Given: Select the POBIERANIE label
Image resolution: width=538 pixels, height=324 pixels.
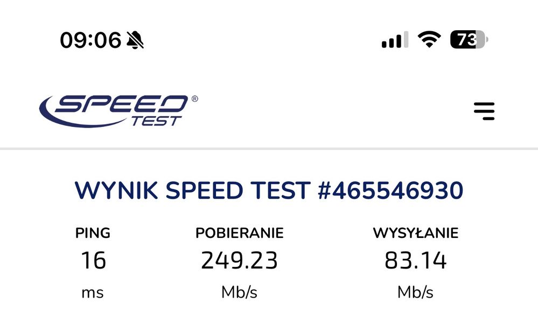Looking at the screenshot, I should click(239, 233).
